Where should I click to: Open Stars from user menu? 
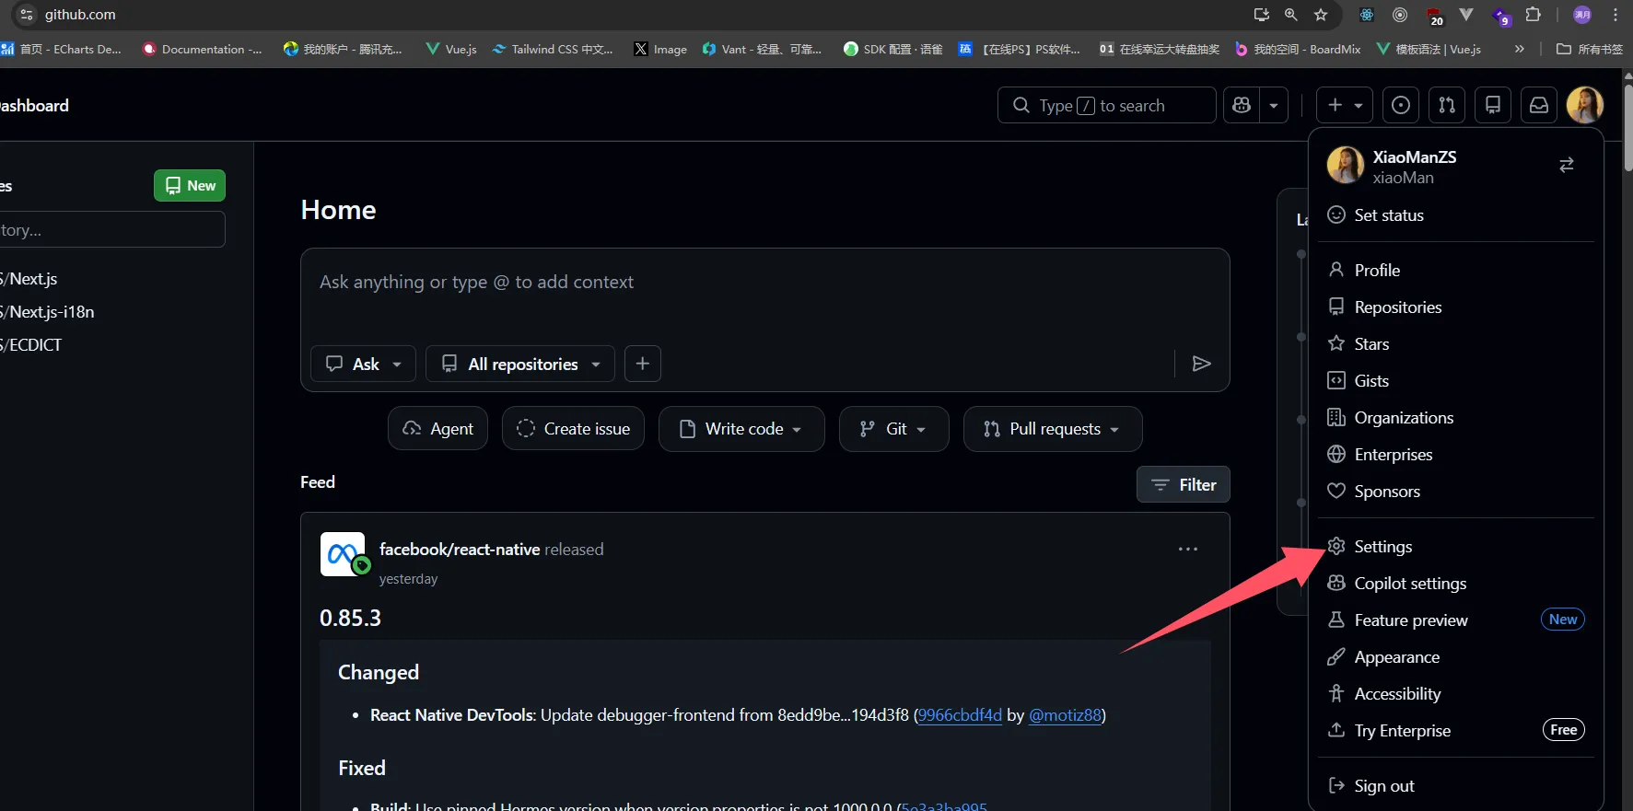(x=1456, y=344)
